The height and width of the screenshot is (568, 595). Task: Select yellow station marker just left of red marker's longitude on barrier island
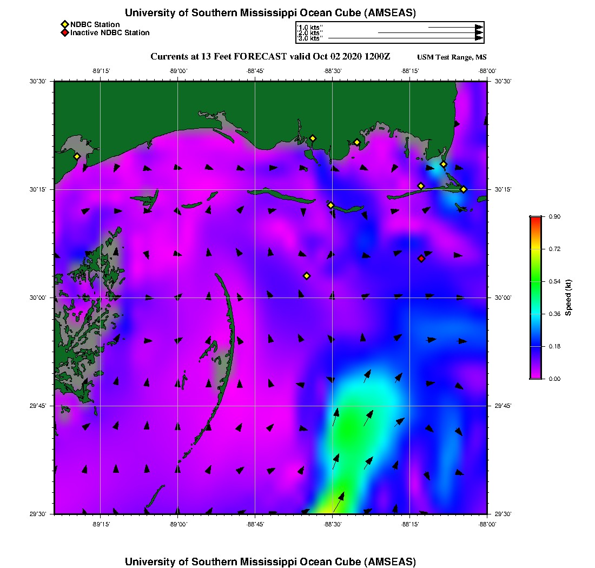point(421,186)
